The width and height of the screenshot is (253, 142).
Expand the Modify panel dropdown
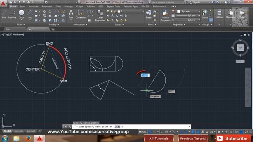pyautogui.click(x=54, y=24)
